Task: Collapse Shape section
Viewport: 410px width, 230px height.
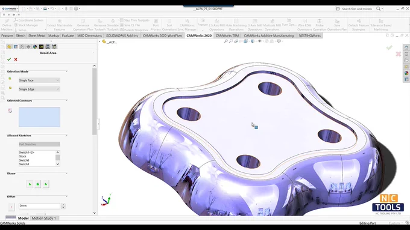Action: click(x=67, y=173)
